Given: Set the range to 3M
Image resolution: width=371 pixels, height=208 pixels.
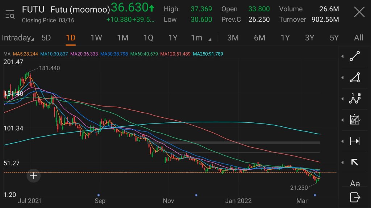Looking at the screenshot, I should pos(233,38).
